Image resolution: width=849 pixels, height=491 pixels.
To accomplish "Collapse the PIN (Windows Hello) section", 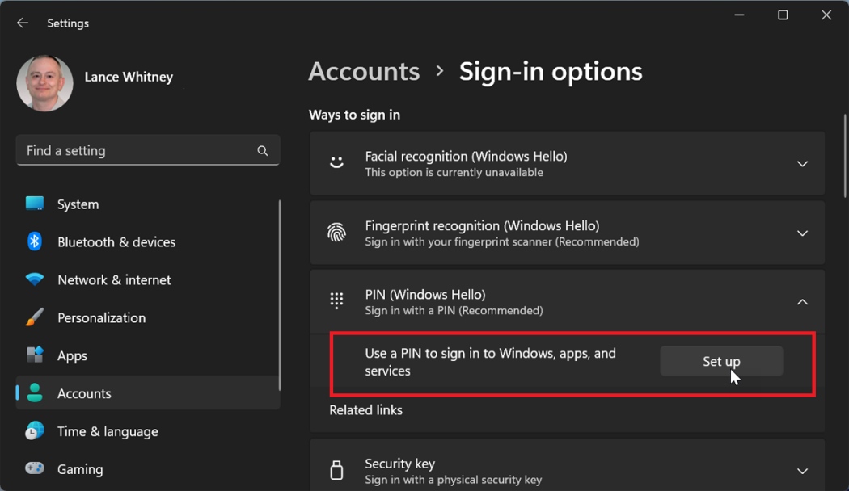I will pyautogui.click(x=802, y=301).
